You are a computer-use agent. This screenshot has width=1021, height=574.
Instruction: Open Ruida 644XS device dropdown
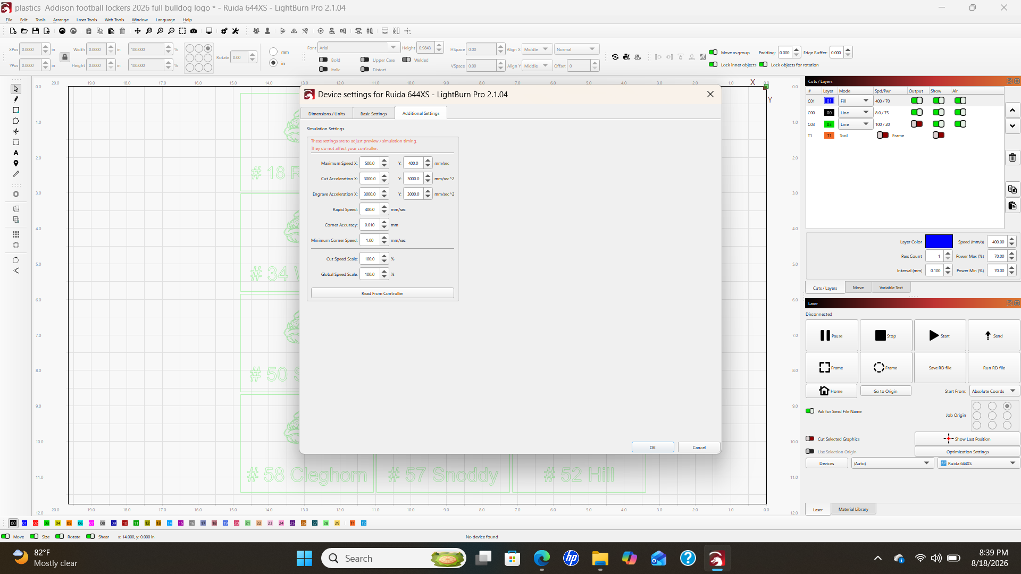pyautogui.click(x=978, y=463)
